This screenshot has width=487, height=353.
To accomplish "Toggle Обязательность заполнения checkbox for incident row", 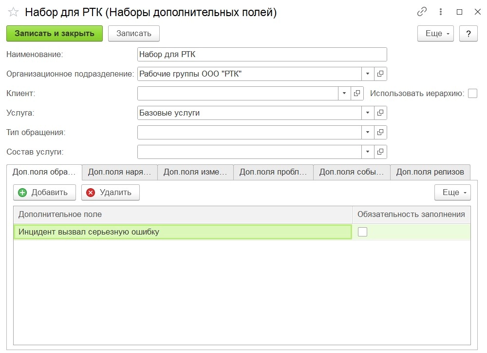I will click(x=362, y=232).
